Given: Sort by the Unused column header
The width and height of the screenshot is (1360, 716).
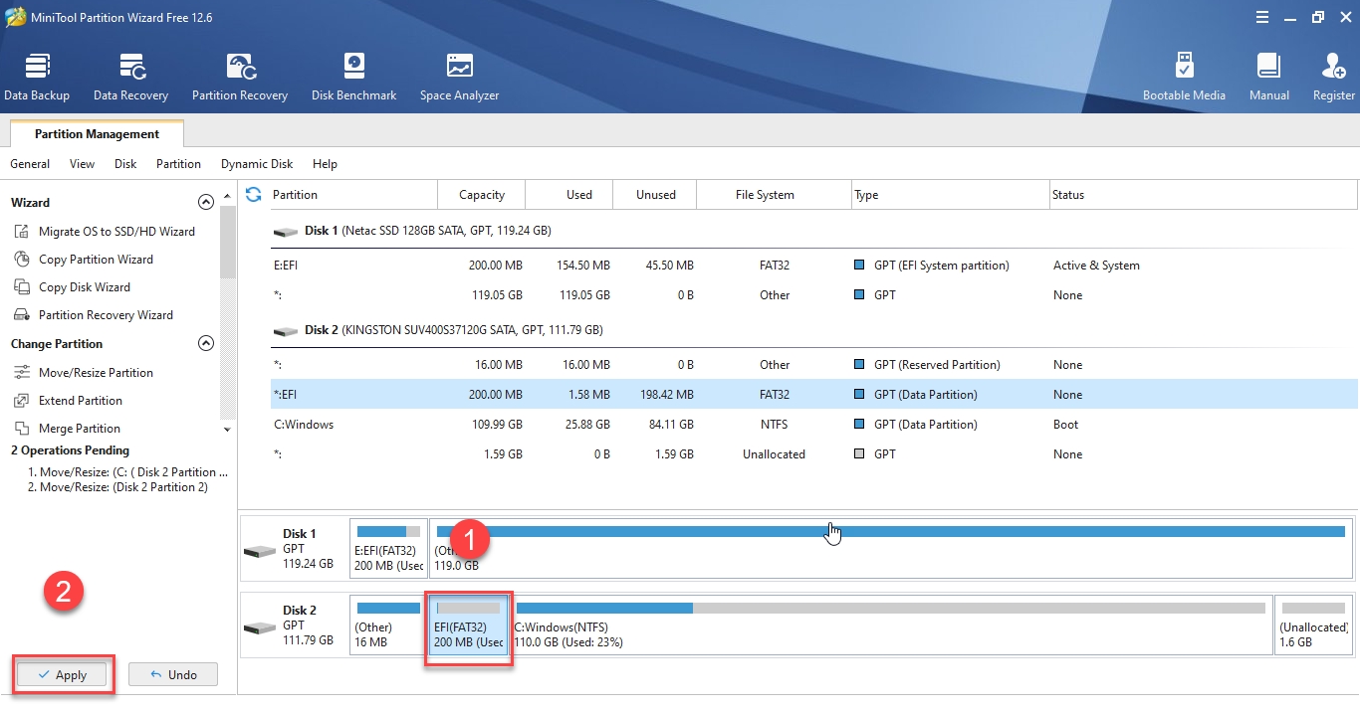Looking at the screenshot, I should point(656,195).
